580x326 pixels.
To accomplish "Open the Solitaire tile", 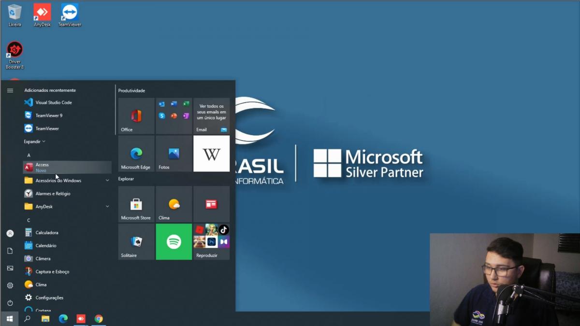I will tap(136, 241).
